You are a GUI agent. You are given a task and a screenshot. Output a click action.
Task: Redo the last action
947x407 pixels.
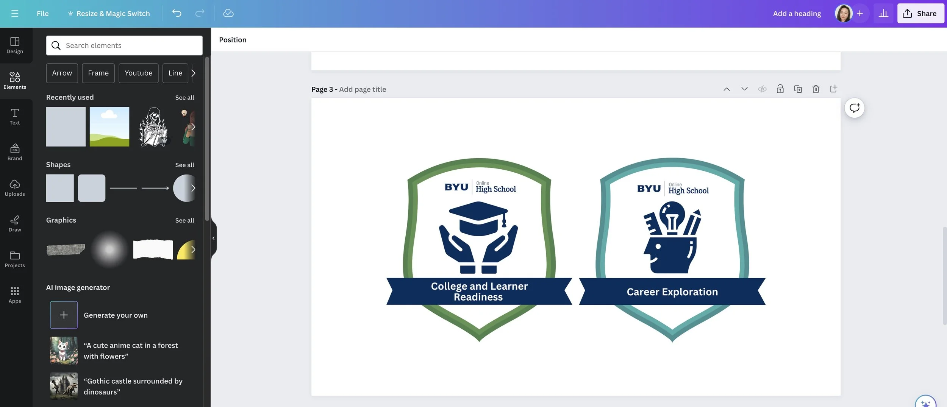point(200,13)
